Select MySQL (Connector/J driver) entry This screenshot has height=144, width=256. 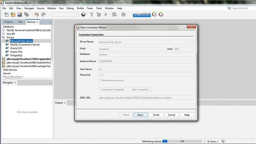coord(25,44)
